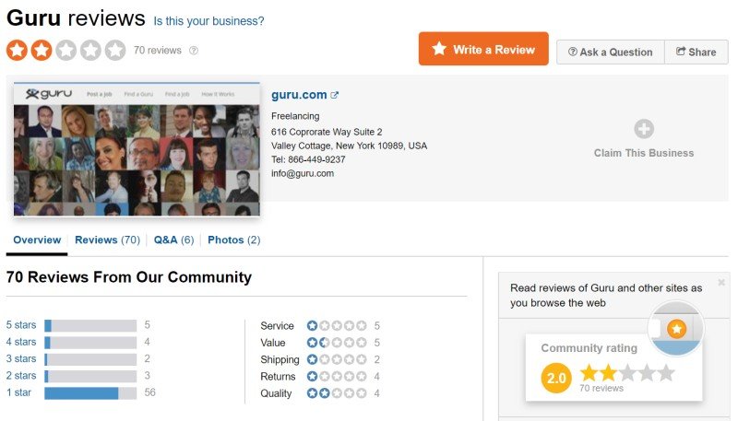This screenshot has height=421, width=738.
Task: Filter reviews by 4 stars
Action: (x=21, y=342)
